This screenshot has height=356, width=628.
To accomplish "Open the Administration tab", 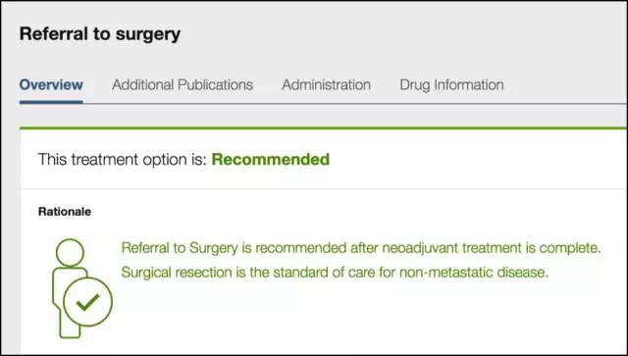I will point(326,85).
